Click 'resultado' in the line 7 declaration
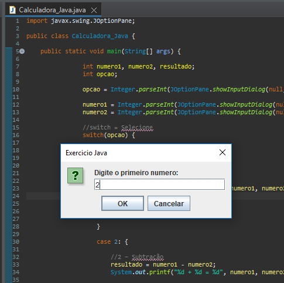The image size is (284, 283). 176,66
